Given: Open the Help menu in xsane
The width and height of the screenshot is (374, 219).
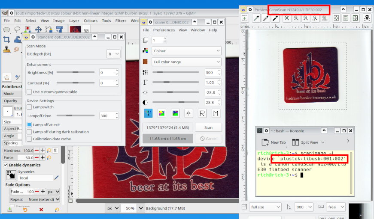Looking at the screenshot, I should click(x=213, y=30).
